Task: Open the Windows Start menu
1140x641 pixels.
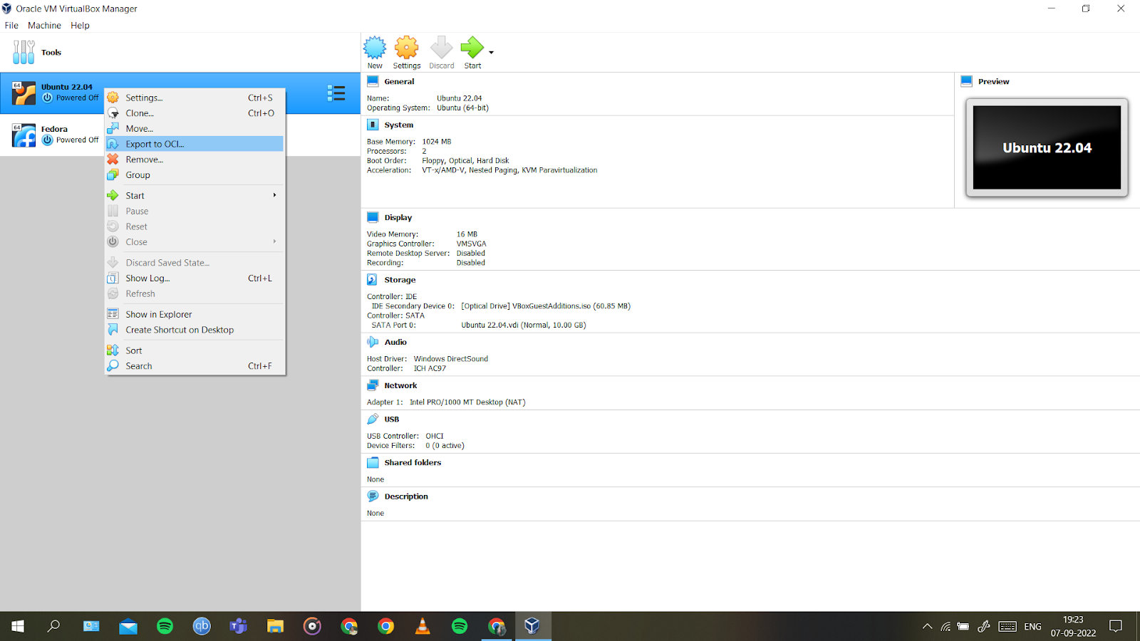Action: (18, 626)
